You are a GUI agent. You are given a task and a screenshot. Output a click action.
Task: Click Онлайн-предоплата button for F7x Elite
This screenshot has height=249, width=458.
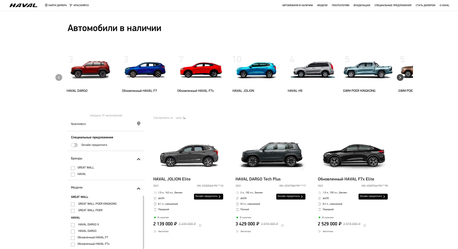pyautogui.click(x=373, y=196)
